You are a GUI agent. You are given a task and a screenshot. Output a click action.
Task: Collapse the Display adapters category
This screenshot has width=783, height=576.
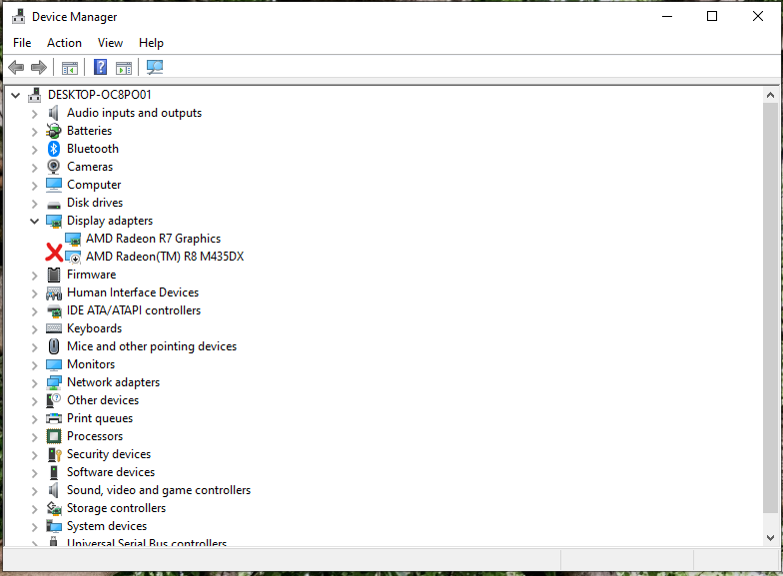34,221
